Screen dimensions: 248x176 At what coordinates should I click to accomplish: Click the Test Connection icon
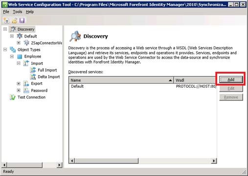tap(13, 97)
